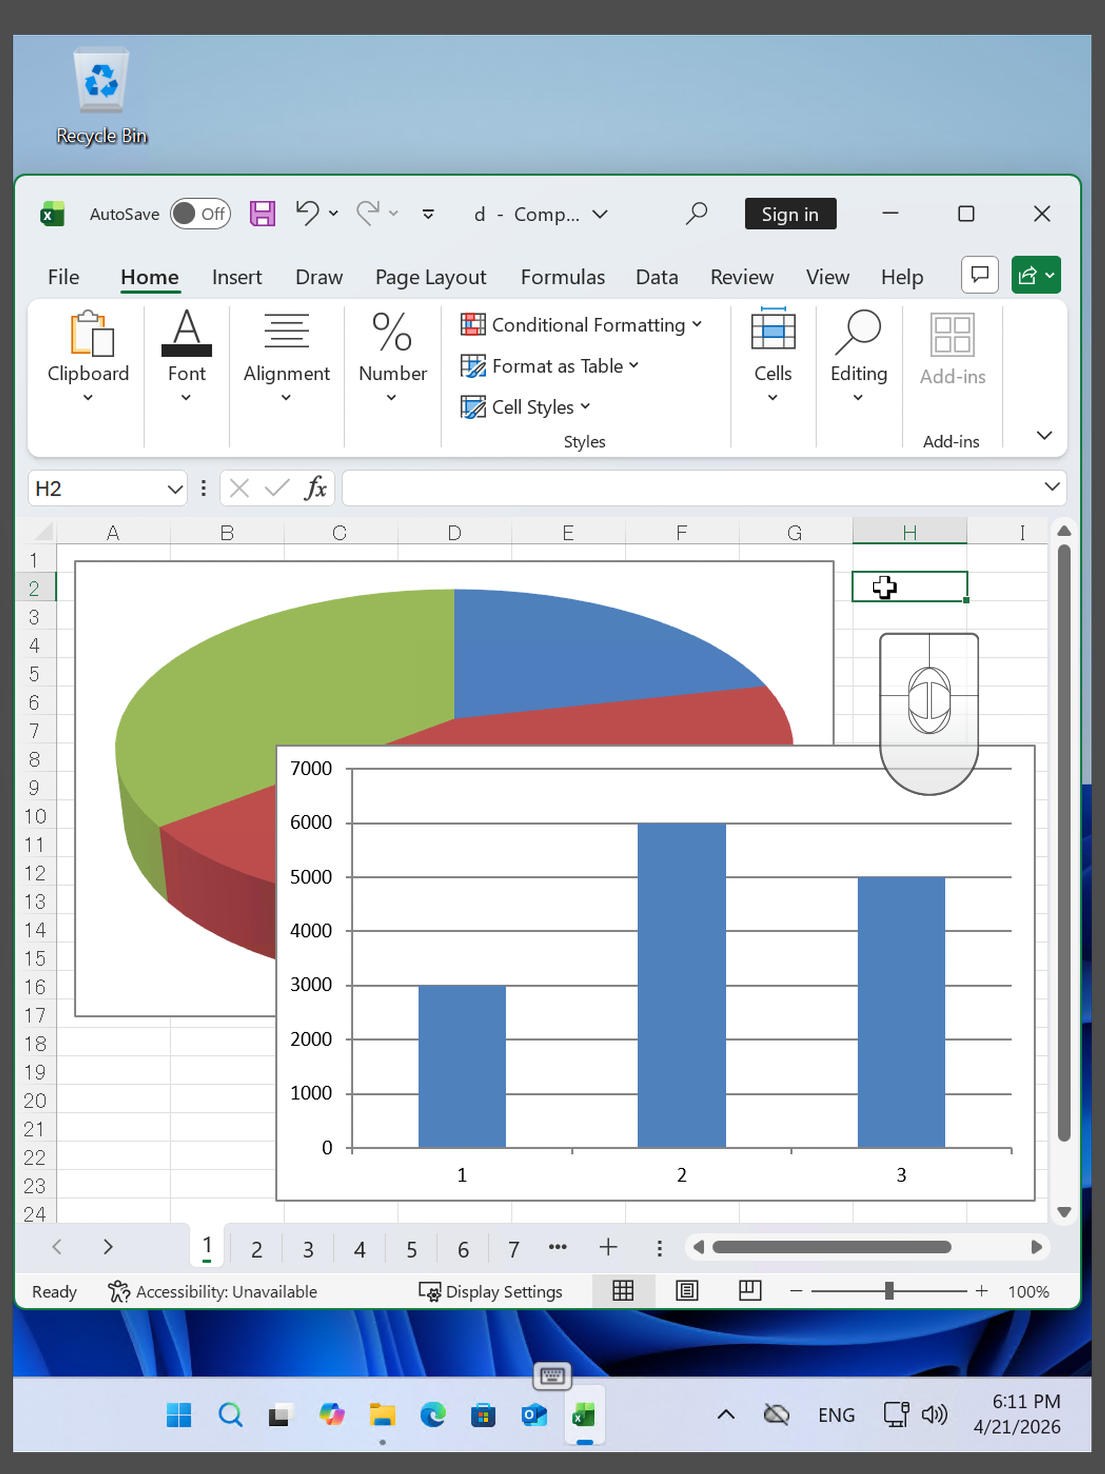Save the workbook with the floppy icon
1105x1474 pixels.
point(262,214)
